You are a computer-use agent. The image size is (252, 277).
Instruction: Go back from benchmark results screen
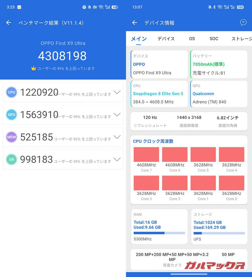tap(9, 23)
